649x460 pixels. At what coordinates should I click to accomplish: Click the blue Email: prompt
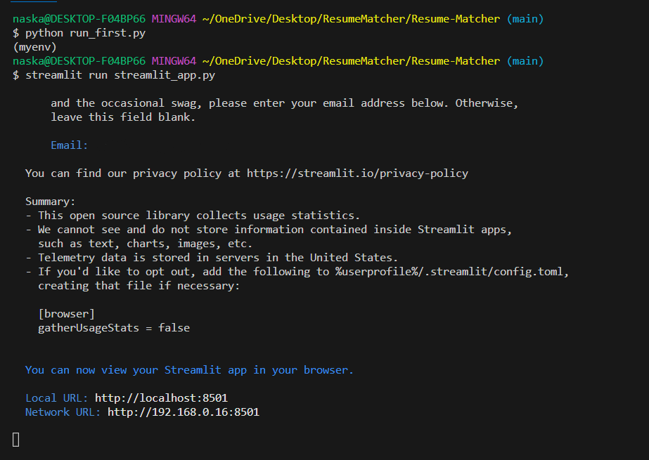(70, 145)
